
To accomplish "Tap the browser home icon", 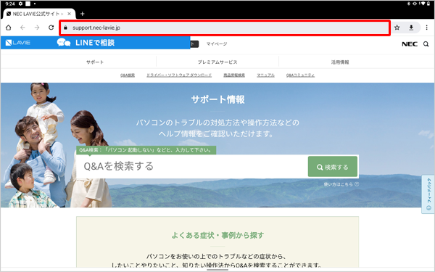I will (x=8, y=28).
